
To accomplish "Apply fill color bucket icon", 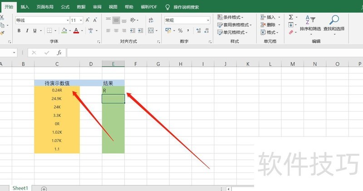I will pyautogui.click(x=64, y=30).
